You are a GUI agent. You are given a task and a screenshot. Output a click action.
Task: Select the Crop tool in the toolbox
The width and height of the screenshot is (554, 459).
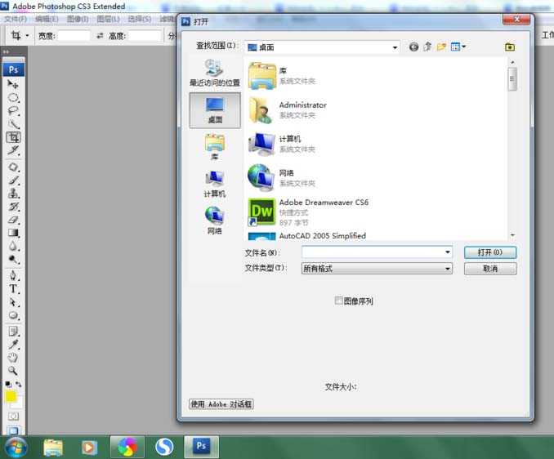13,137
